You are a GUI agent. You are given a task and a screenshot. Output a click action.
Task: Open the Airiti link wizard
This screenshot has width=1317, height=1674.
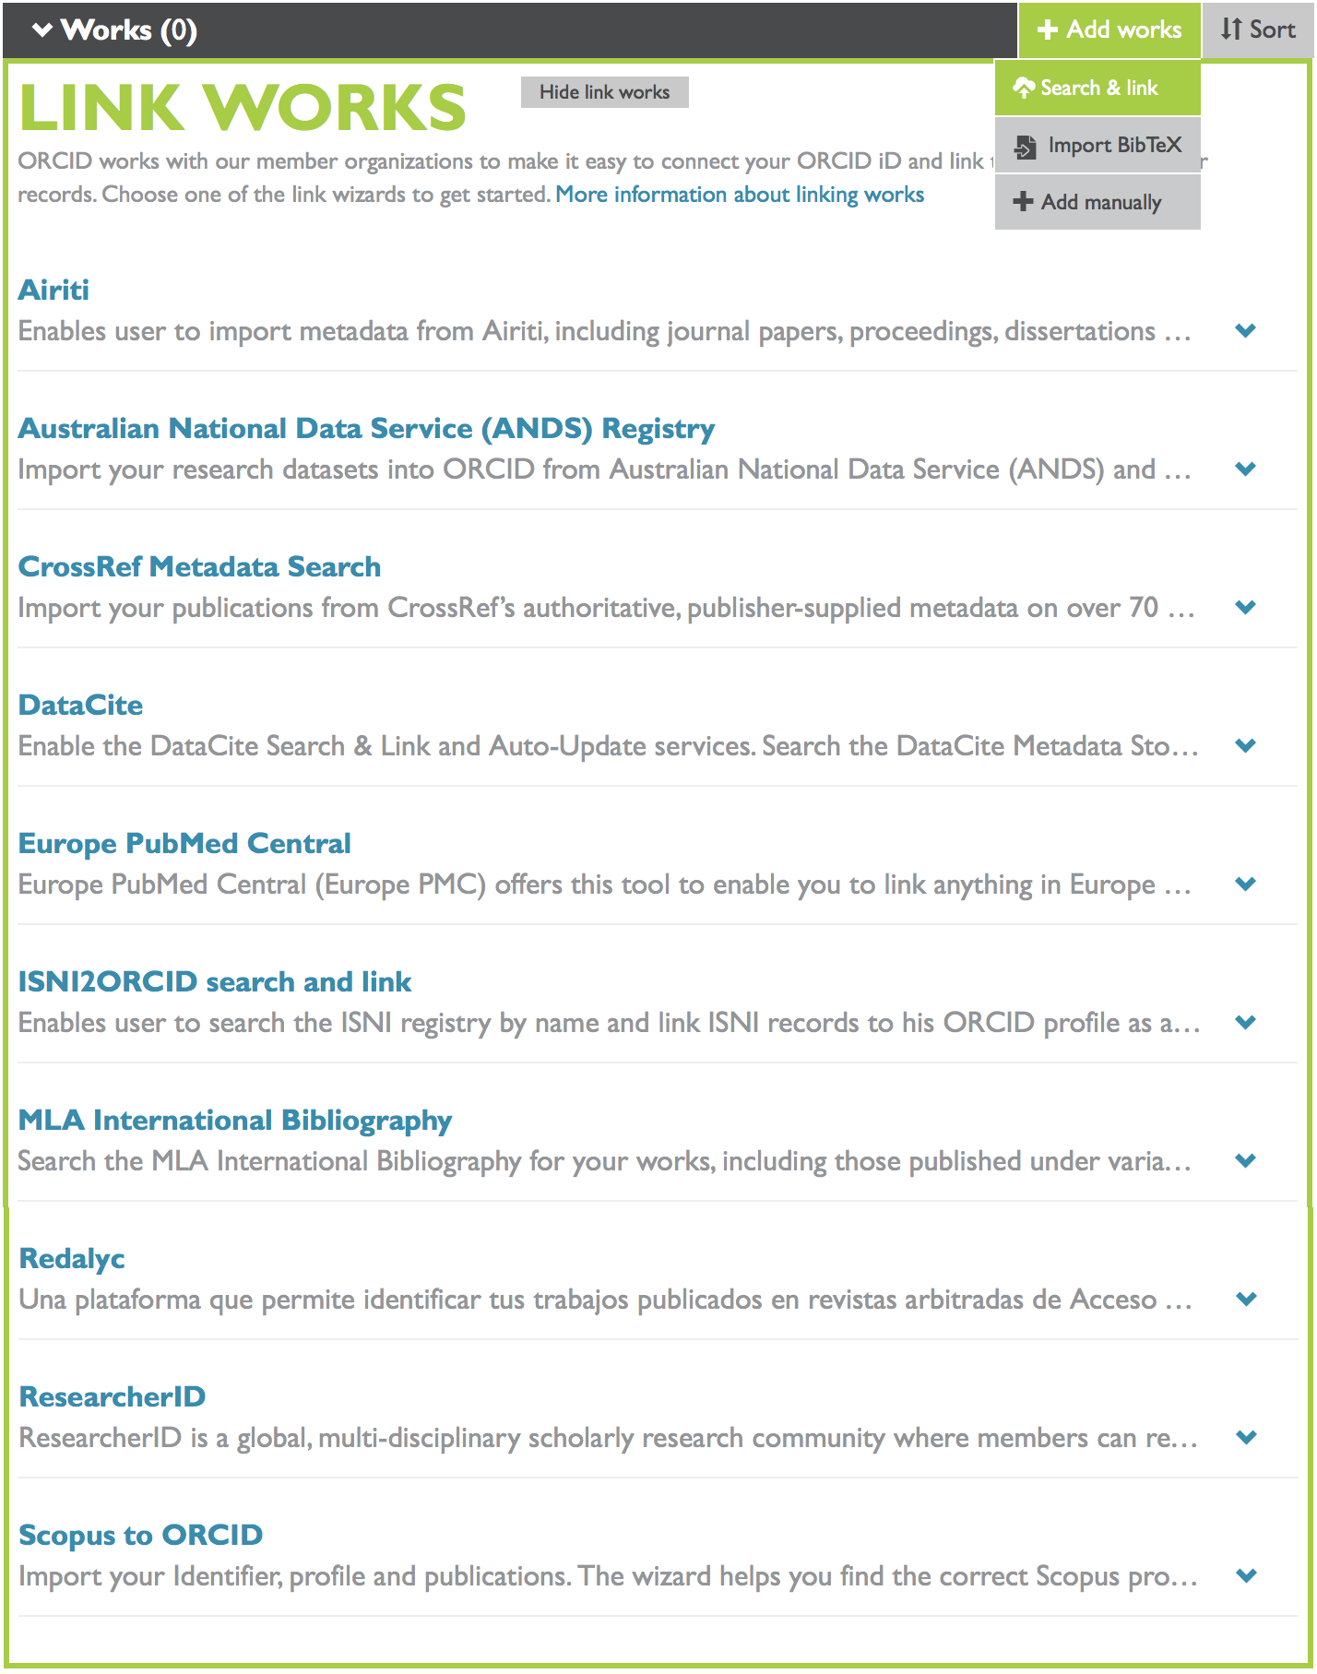[x=54, y=290]
